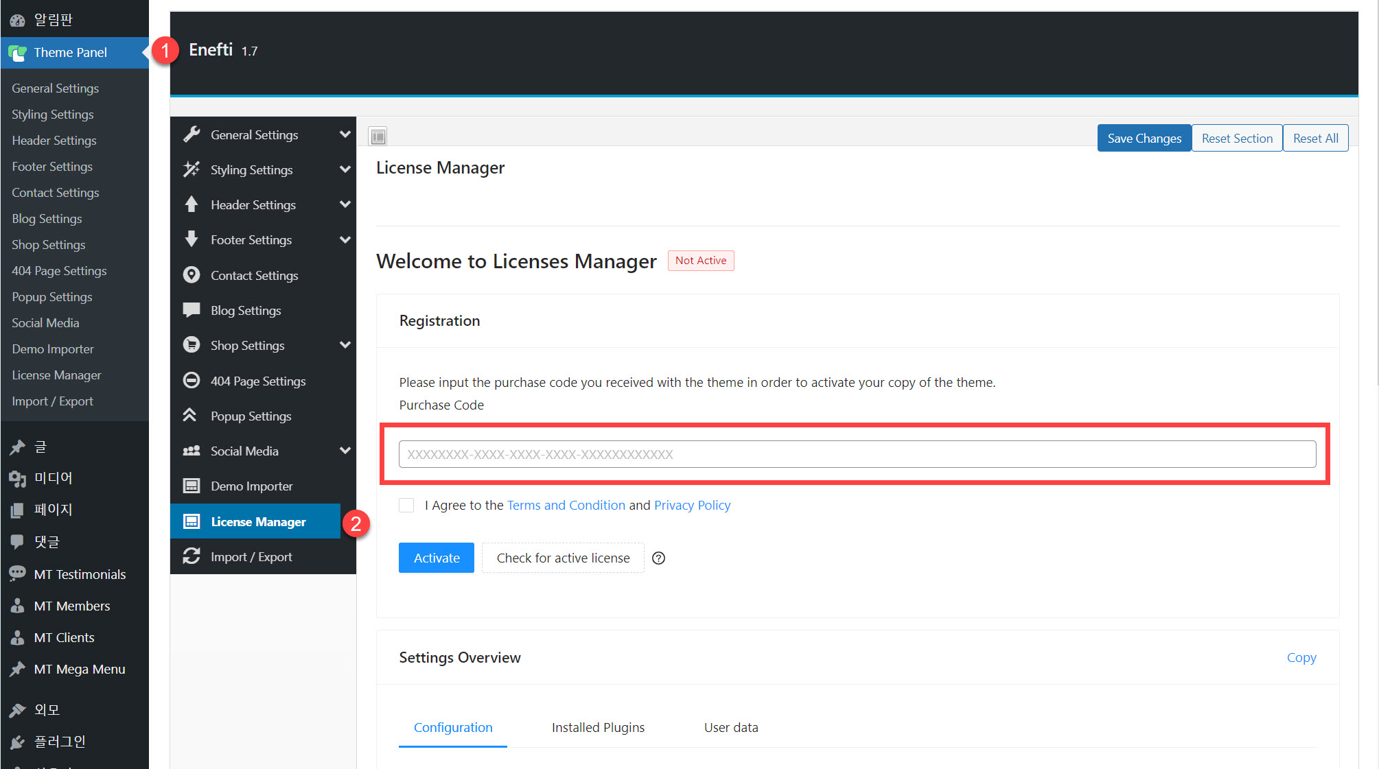Viewport: 1379px width, 769px height.
Task: Click the 404 Page Settings circle icon
Action: [192, 381]
